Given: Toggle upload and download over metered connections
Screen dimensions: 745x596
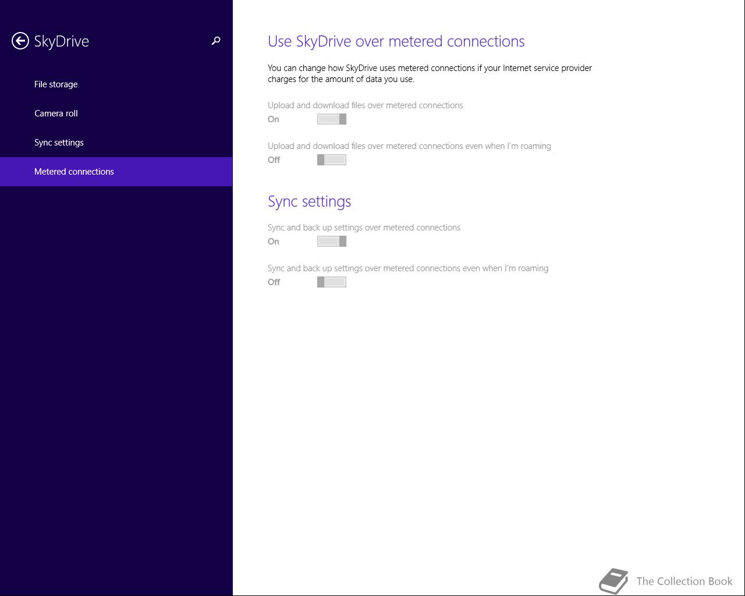Looking at the screenshot, I should coord(332,119).
